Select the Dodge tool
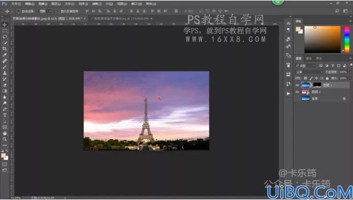The width and height of the screenshot is (353, 200). click(x=4, y=103)
